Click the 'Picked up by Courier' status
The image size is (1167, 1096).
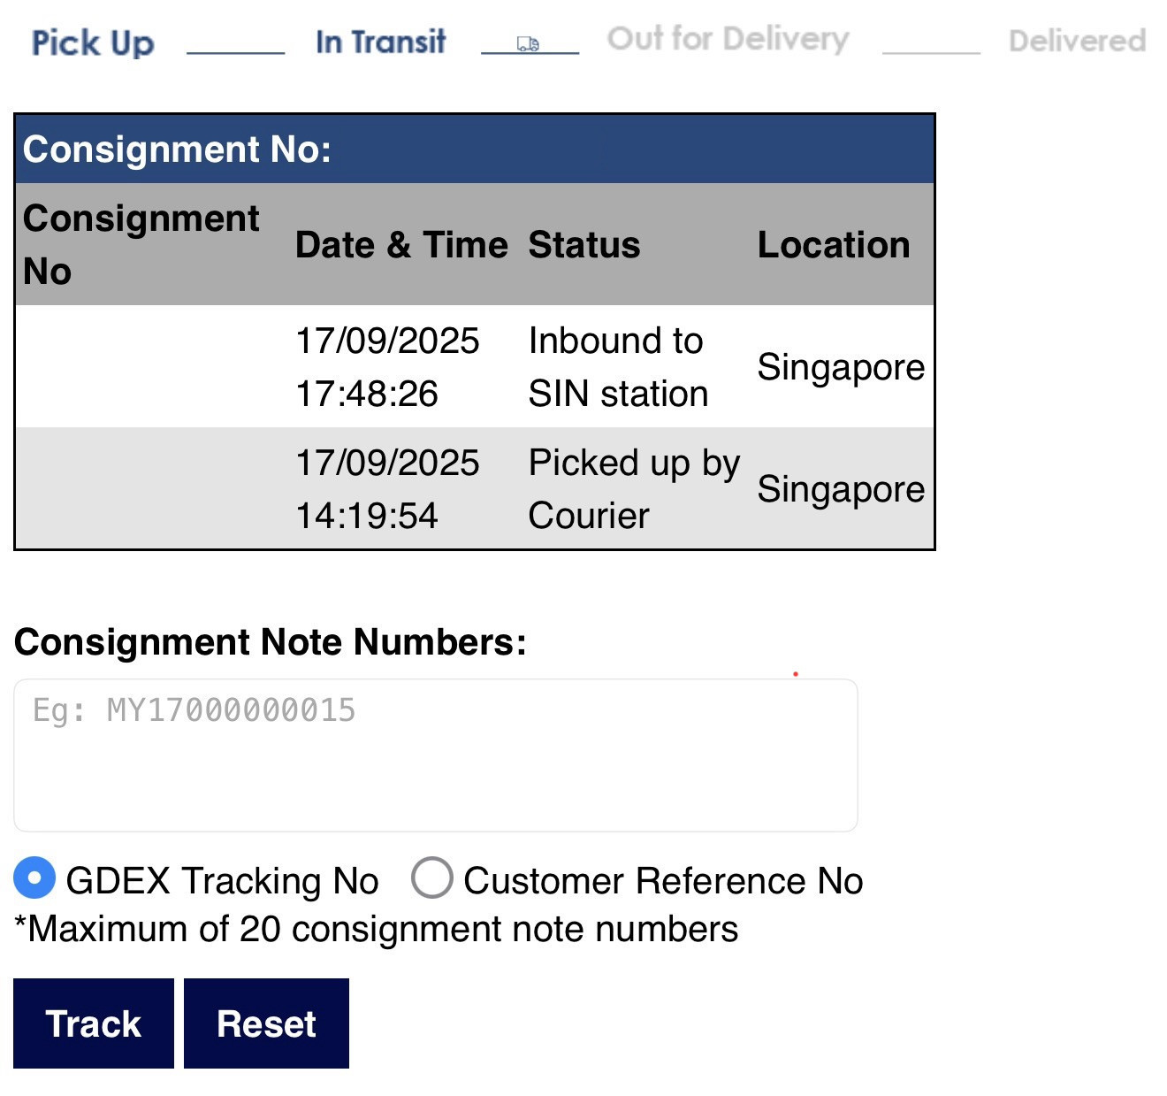point(633,489)
